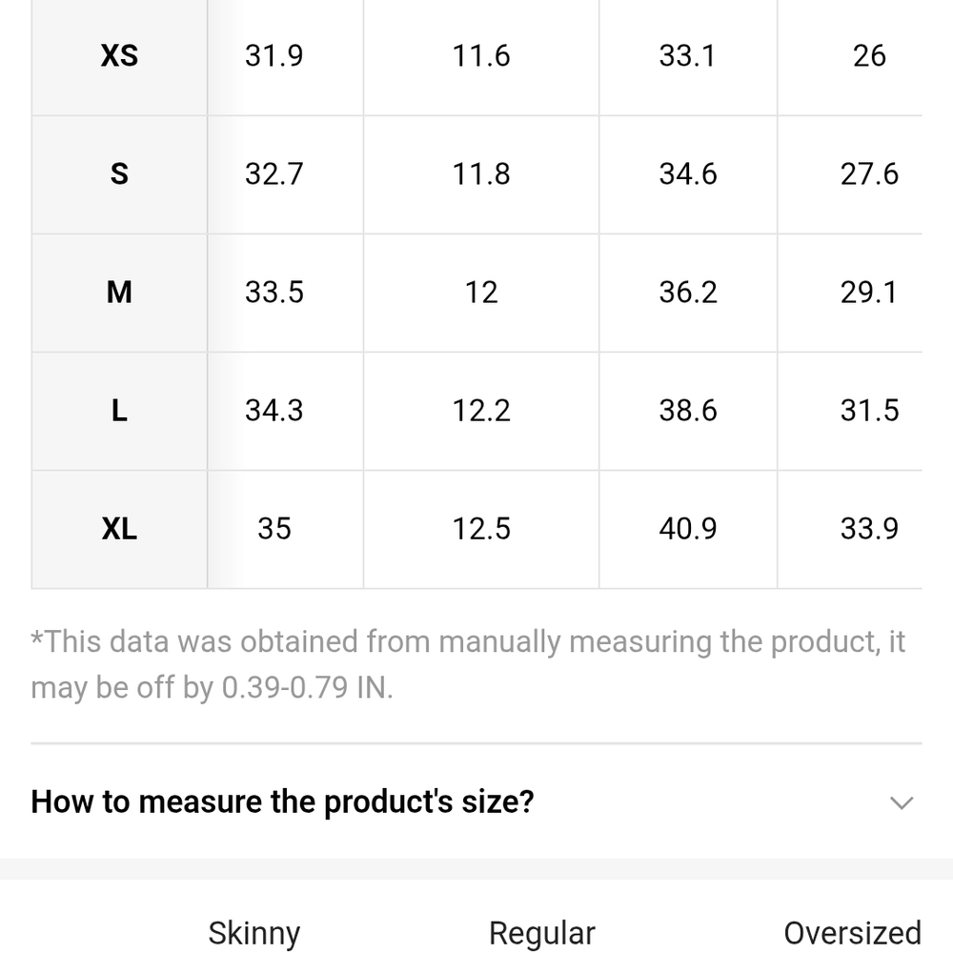Choose the Skinny fit label

pyautogui.click(x=254, y=934)
